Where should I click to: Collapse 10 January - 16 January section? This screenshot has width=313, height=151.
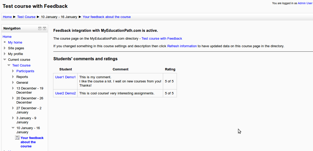pyautogui.click(x=13, y=128)
